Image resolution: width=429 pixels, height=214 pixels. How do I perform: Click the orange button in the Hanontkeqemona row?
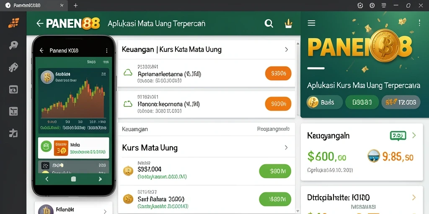pos(278,104)
